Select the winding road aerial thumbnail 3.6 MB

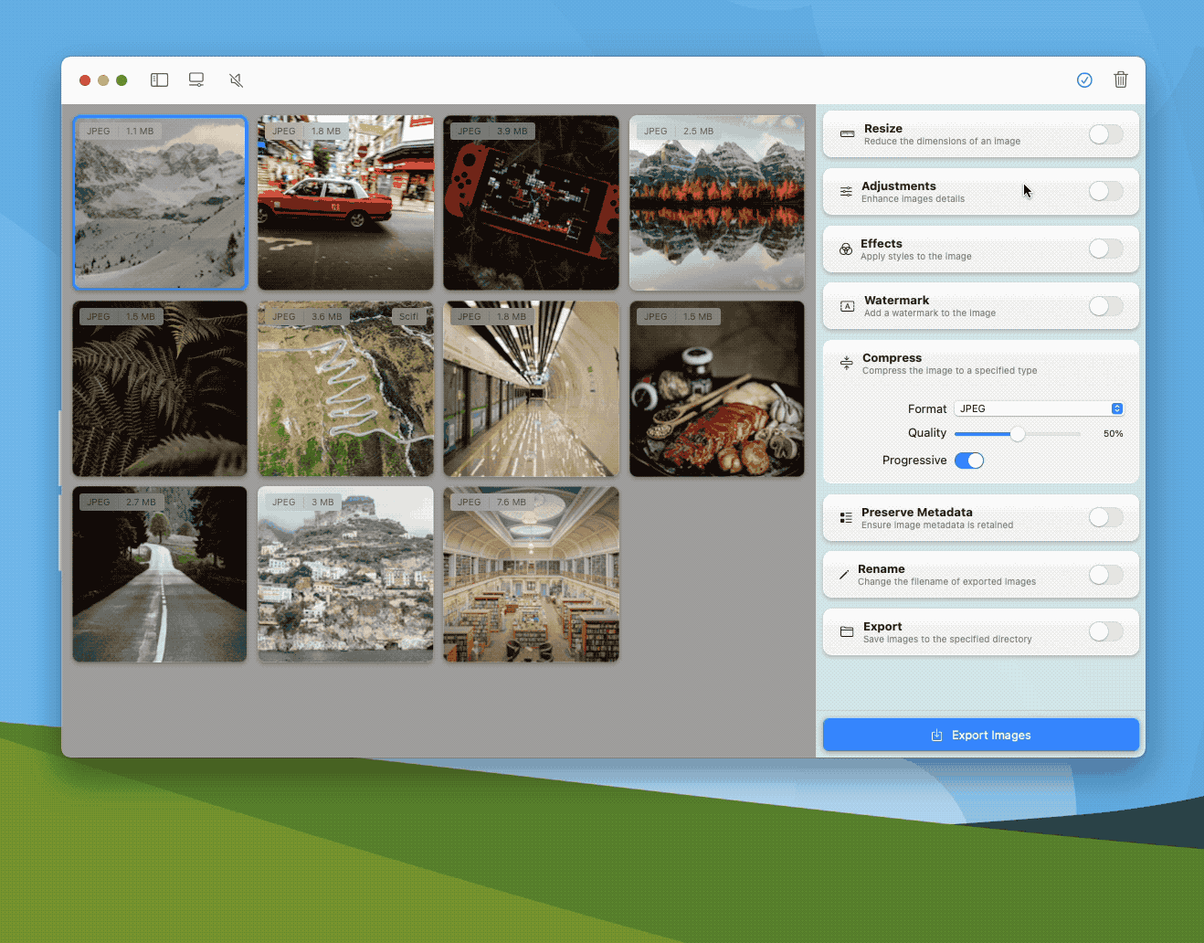(345, 388)
